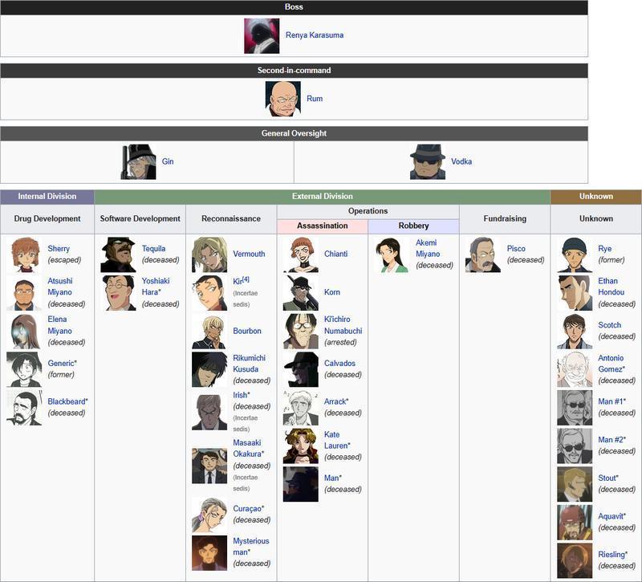Open footnote 4 beside Kir
The width and height of the screenshot is (642, 582).
pyautogui.click(x=246, y=279)
